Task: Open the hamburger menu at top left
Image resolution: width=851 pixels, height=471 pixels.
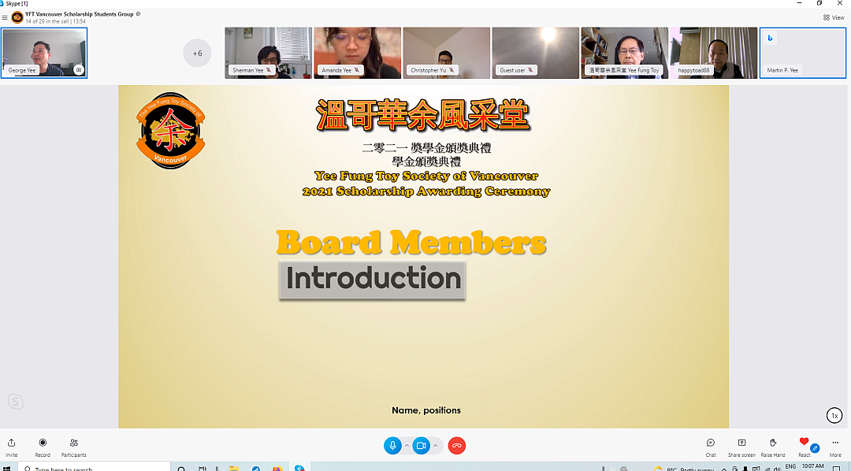Action: pyautogui.click(x=5, y=17)
